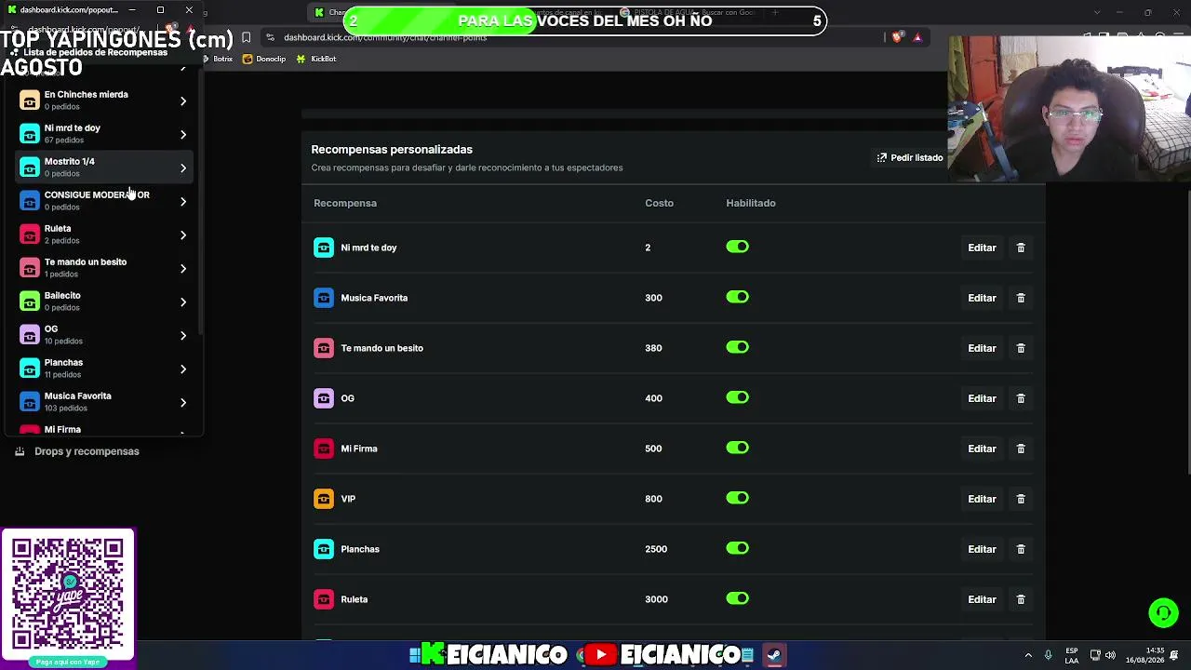Click the trash icon in VIP row
The image size is (1191, 670).
tap(1021, 499)
